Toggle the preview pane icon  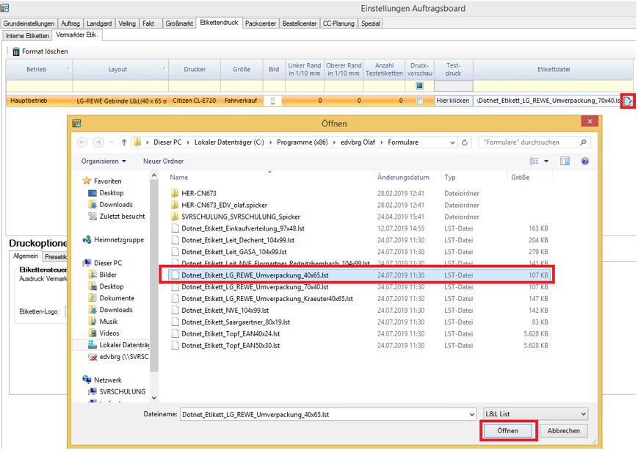tap(565, 161)
